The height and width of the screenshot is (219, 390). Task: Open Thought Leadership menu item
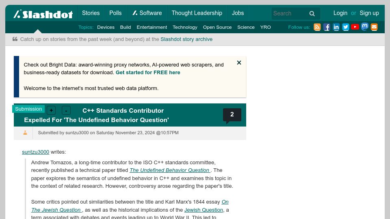pos(197,13)
